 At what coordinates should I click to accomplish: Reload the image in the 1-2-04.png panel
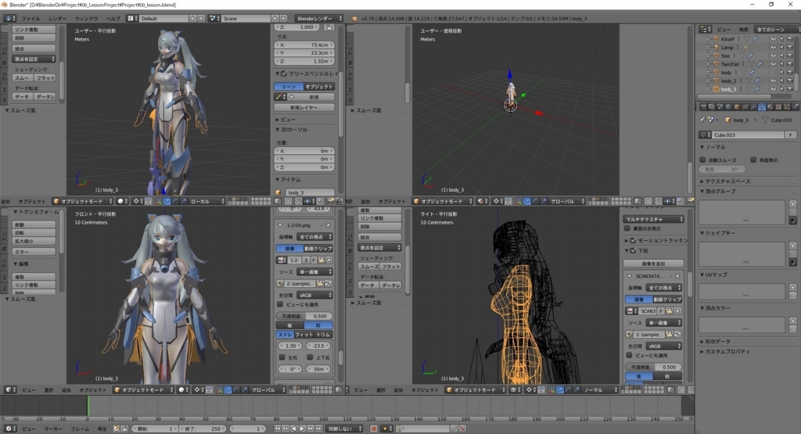(x=329, y=283)
